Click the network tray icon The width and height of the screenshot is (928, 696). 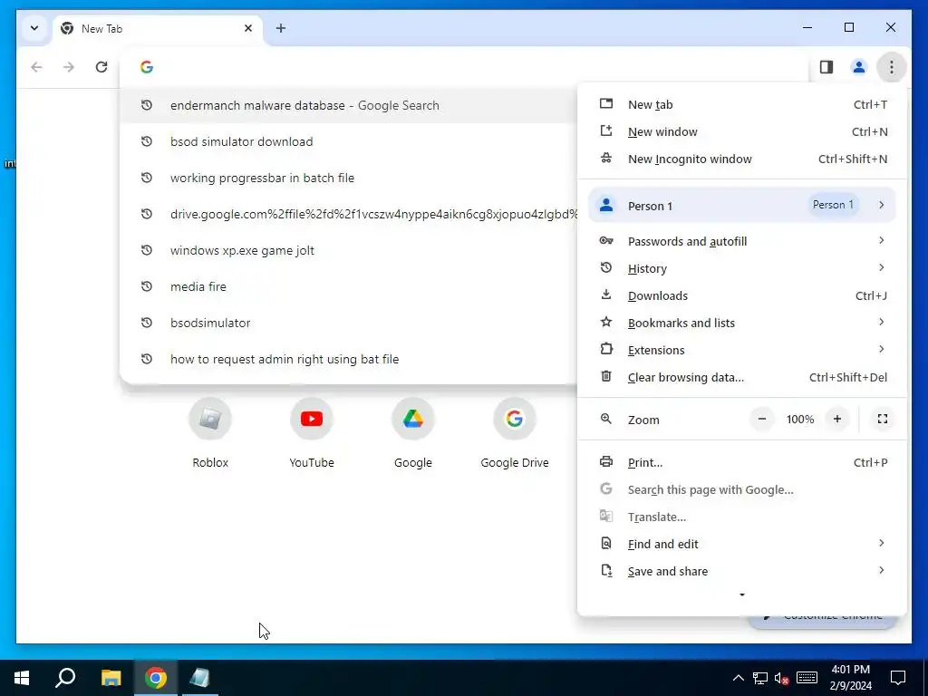tap(760, 678)
